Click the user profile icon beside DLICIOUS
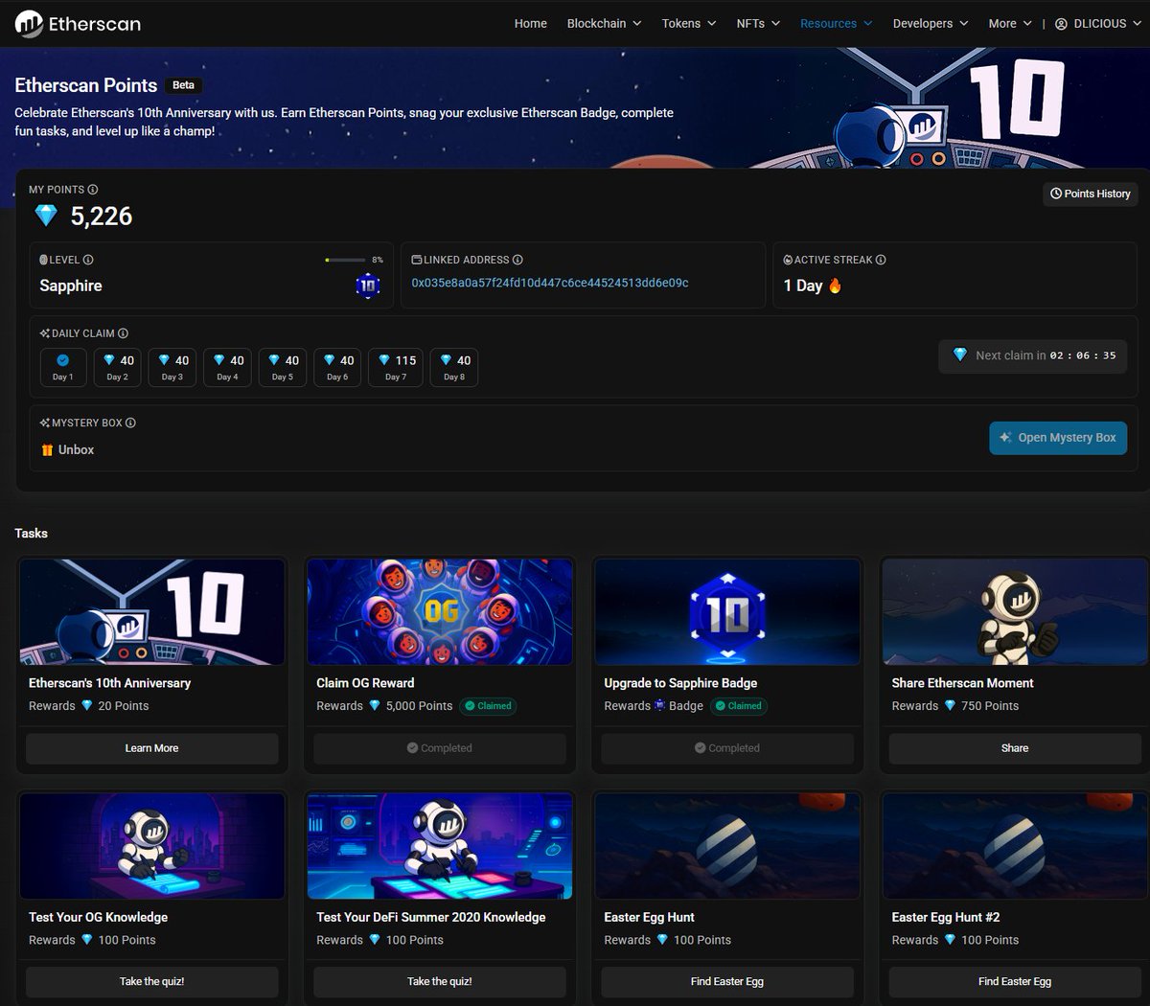 click(x=1061, y=24)
